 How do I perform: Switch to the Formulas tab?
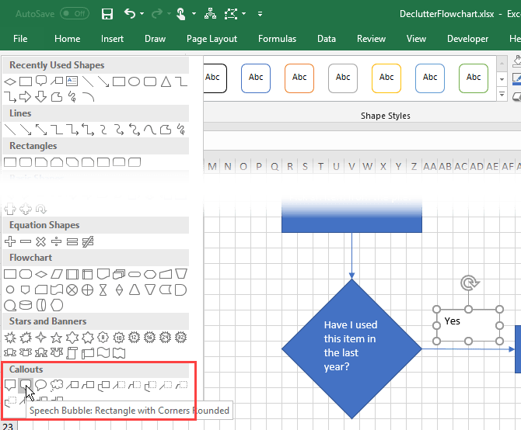[x=277, y=39]
